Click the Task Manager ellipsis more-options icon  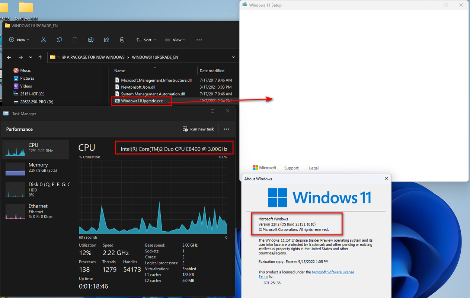(x=227, y=129)
